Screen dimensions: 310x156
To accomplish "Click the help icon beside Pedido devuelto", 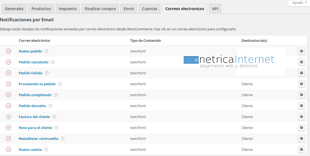I will 50,106.
